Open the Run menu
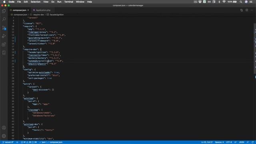Screen dimensions: 256x144 coord(59,2)
